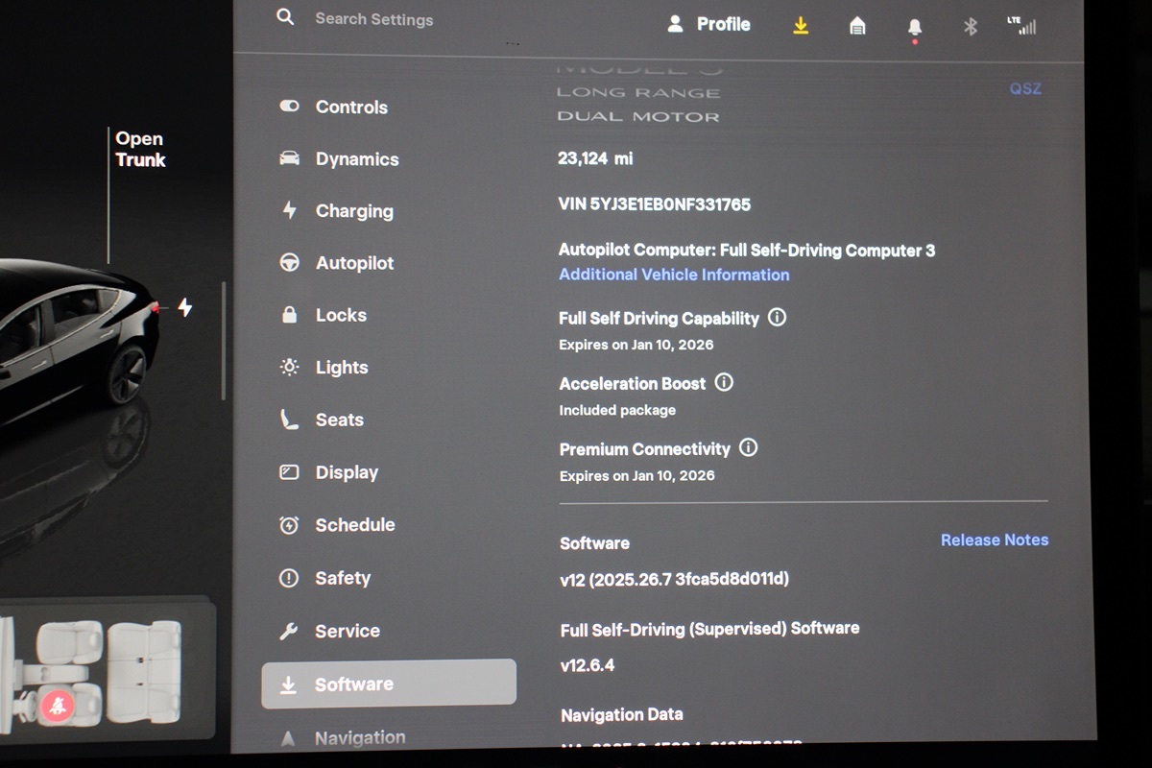Tap Open Trunk on the car view
This screenshot has height=768, width=1152.
140,150
